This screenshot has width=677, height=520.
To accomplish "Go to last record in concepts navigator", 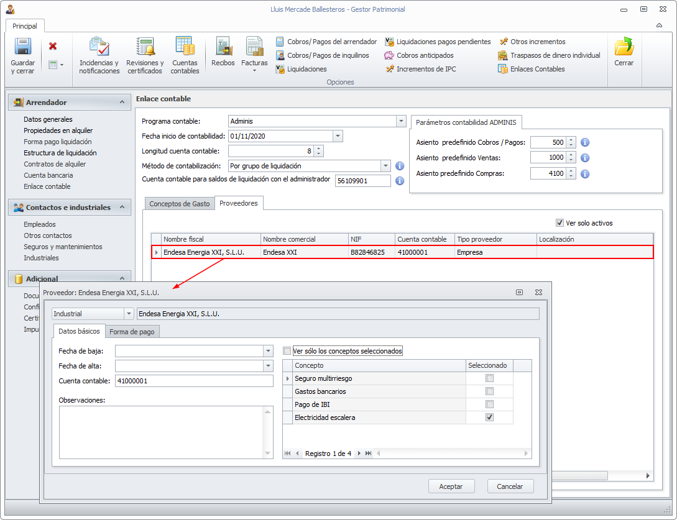I will point(368,454).
